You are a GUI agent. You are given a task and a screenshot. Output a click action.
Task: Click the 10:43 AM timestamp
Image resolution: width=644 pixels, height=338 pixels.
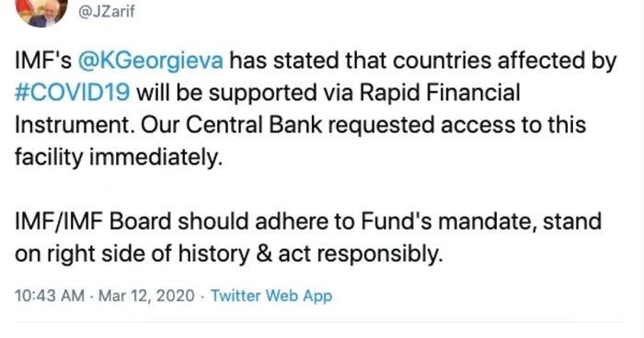50,296
